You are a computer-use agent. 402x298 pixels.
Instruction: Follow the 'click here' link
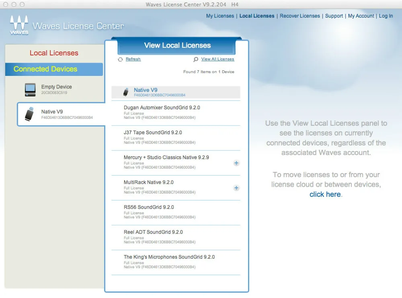click(325, 194)
